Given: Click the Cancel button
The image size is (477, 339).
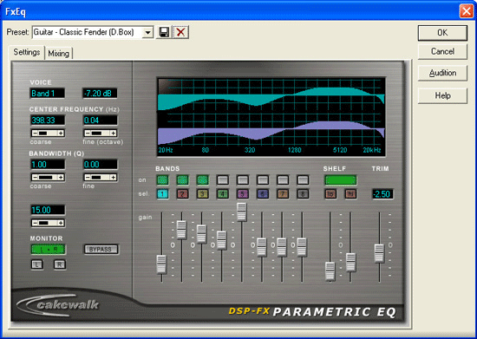Looking at the screenshot, I should click(x=442, y=51).
